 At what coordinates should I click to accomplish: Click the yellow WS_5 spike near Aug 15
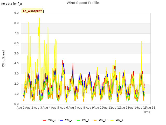142,42
